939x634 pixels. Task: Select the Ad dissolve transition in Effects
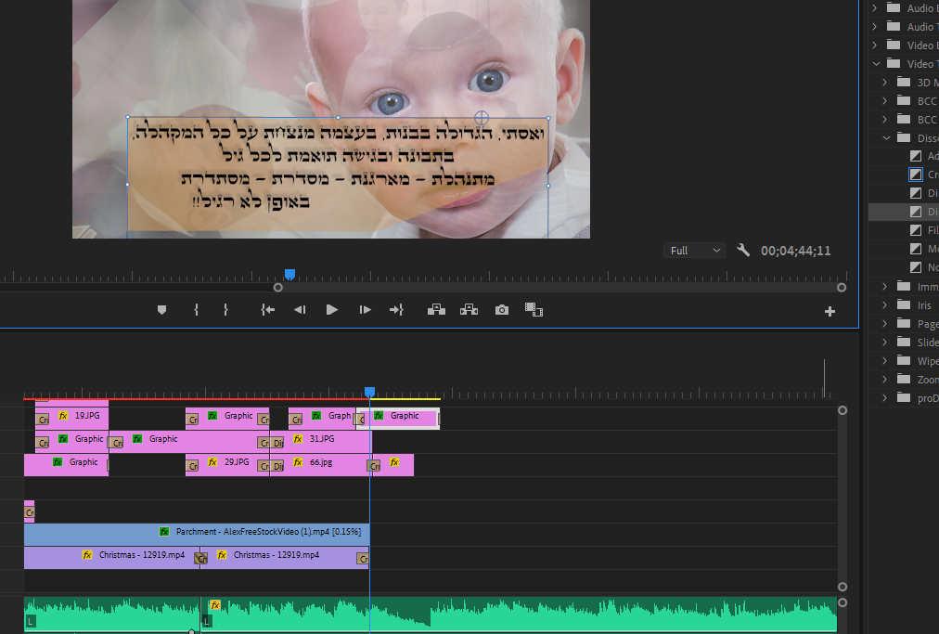point(916,156)
